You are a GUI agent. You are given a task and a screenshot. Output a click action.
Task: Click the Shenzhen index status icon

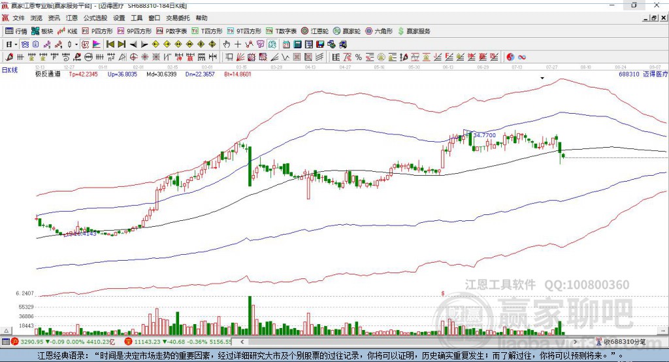click(x=128, y=342)
